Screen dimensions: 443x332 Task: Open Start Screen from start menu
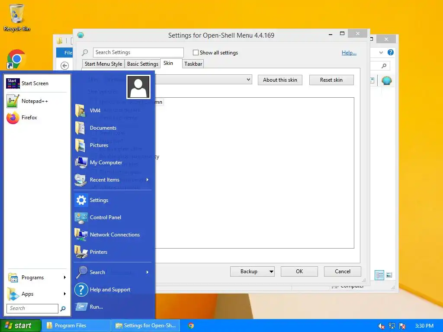pos(37,83)
